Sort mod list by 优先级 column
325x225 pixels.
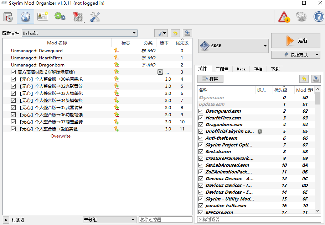[x=182, y=43]
